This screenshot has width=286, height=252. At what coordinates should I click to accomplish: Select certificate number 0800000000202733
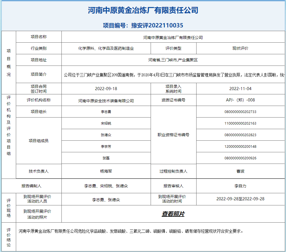point(240,112)
